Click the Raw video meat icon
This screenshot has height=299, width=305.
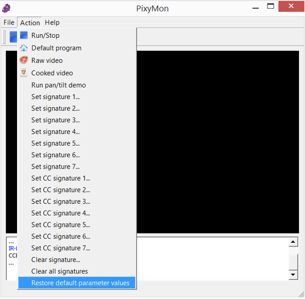coord(24,60)
